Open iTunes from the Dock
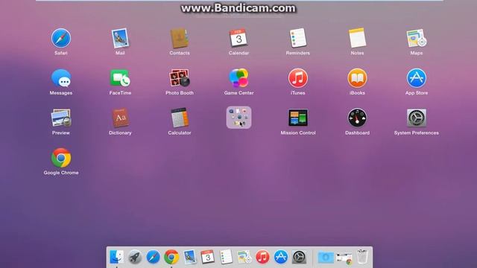This screenshot has width=477, height=268. (x=262, y=257)
